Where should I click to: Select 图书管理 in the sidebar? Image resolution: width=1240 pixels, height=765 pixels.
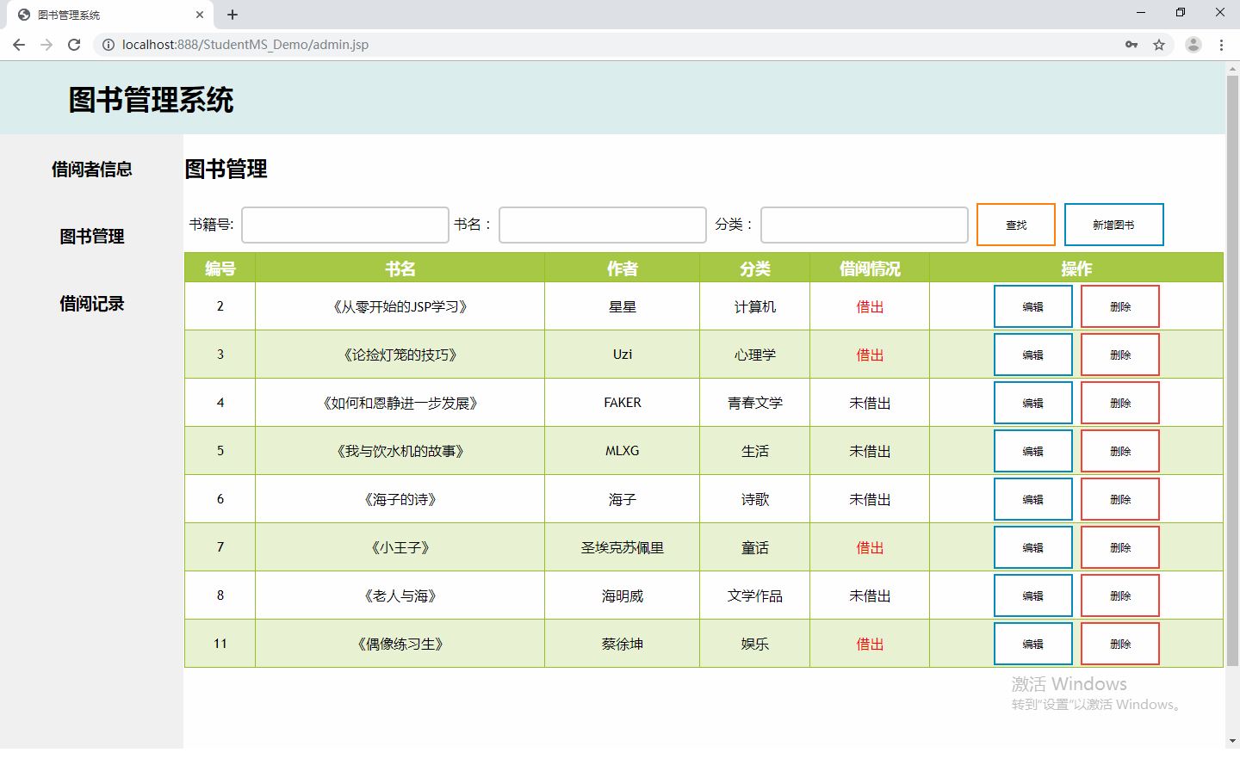coord(91,237)
